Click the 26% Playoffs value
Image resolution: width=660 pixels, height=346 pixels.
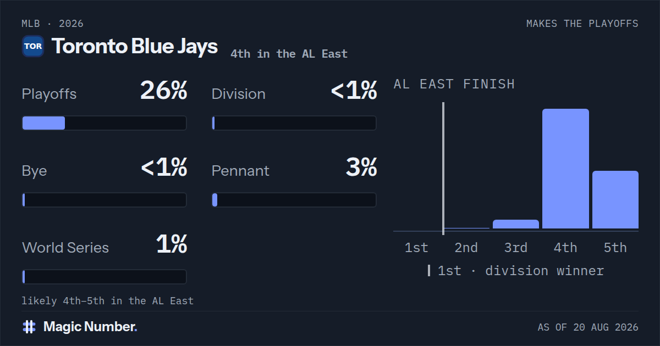click(164, 91)
